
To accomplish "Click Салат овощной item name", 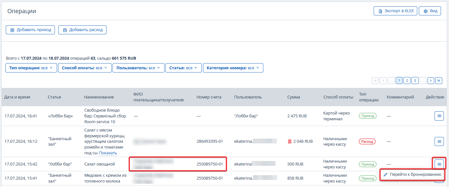I will pyautogui.click(x=99, y=164).
